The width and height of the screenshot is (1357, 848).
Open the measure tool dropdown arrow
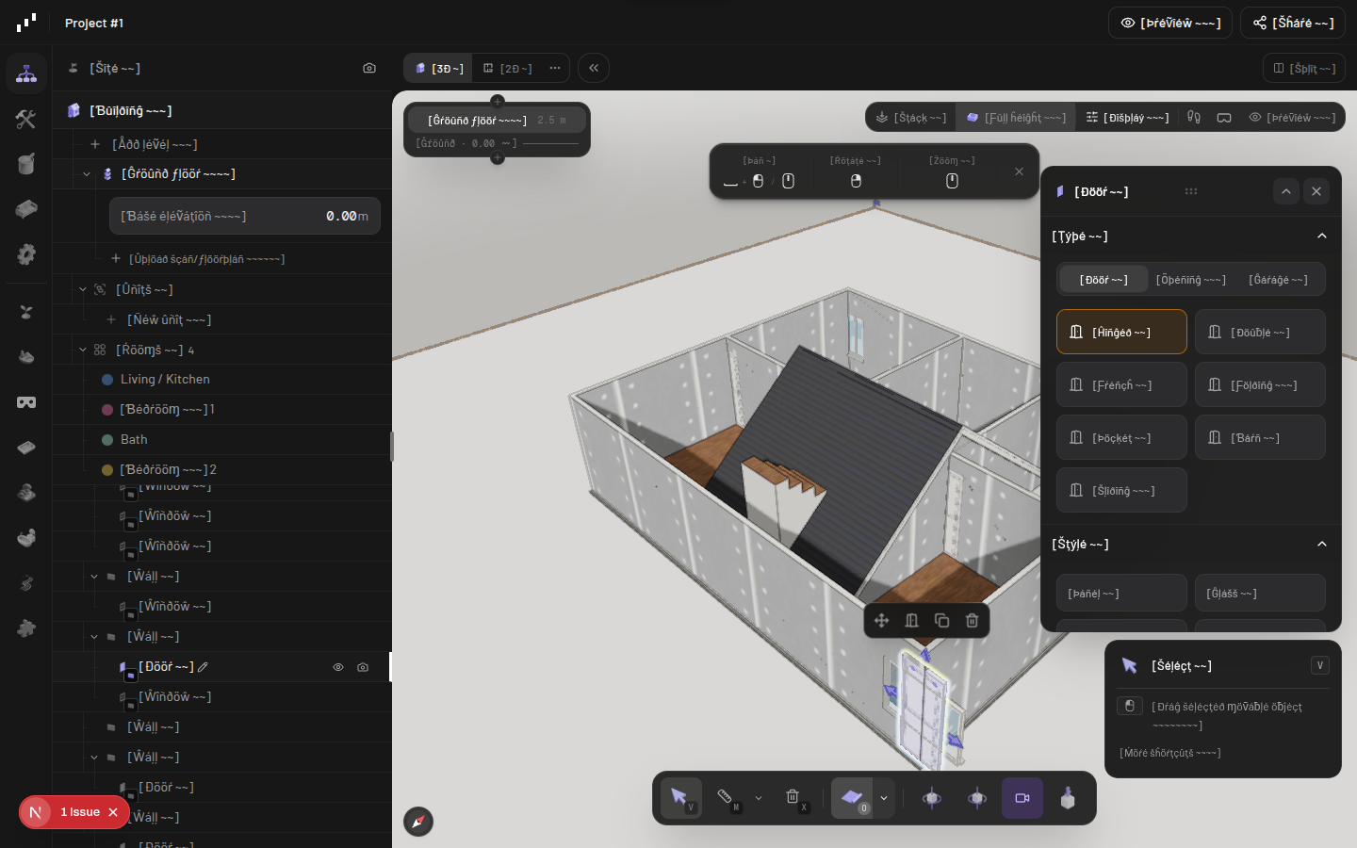coord(759,798)
